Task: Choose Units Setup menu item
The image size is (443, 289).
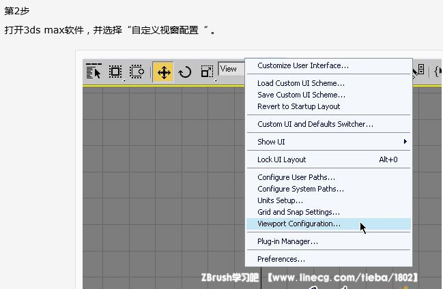Action: [328, 200]
